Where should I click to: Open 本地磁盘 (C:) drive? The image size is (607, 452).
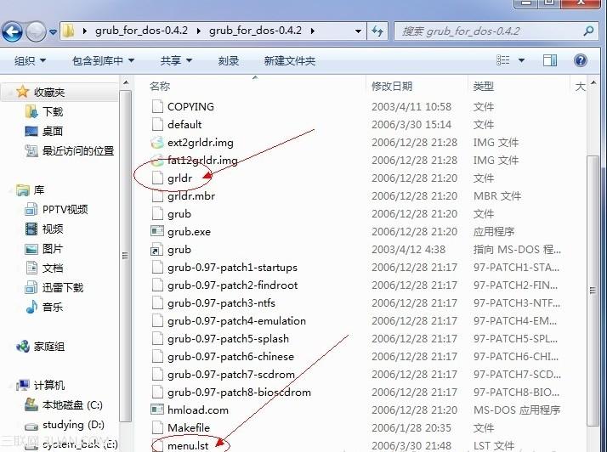coord(72,405)
